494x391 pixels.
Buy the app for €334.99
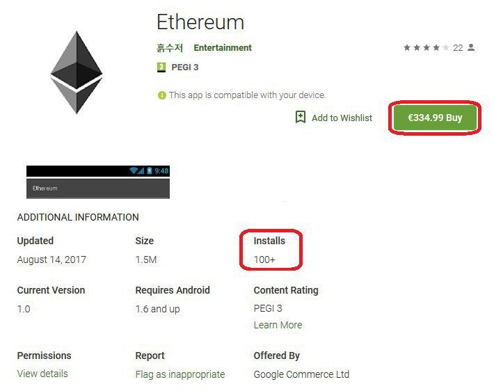pyautogui.click(x=435, y=118)
